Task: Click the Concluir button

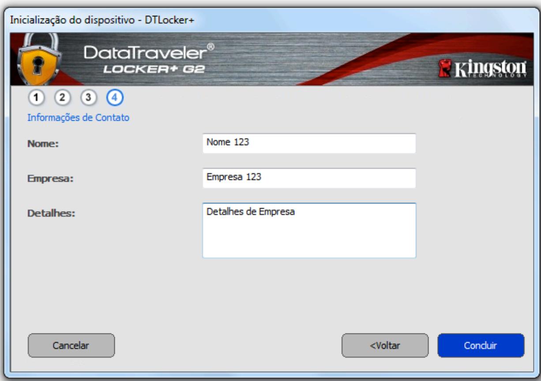Action: [x=481, y=345]
